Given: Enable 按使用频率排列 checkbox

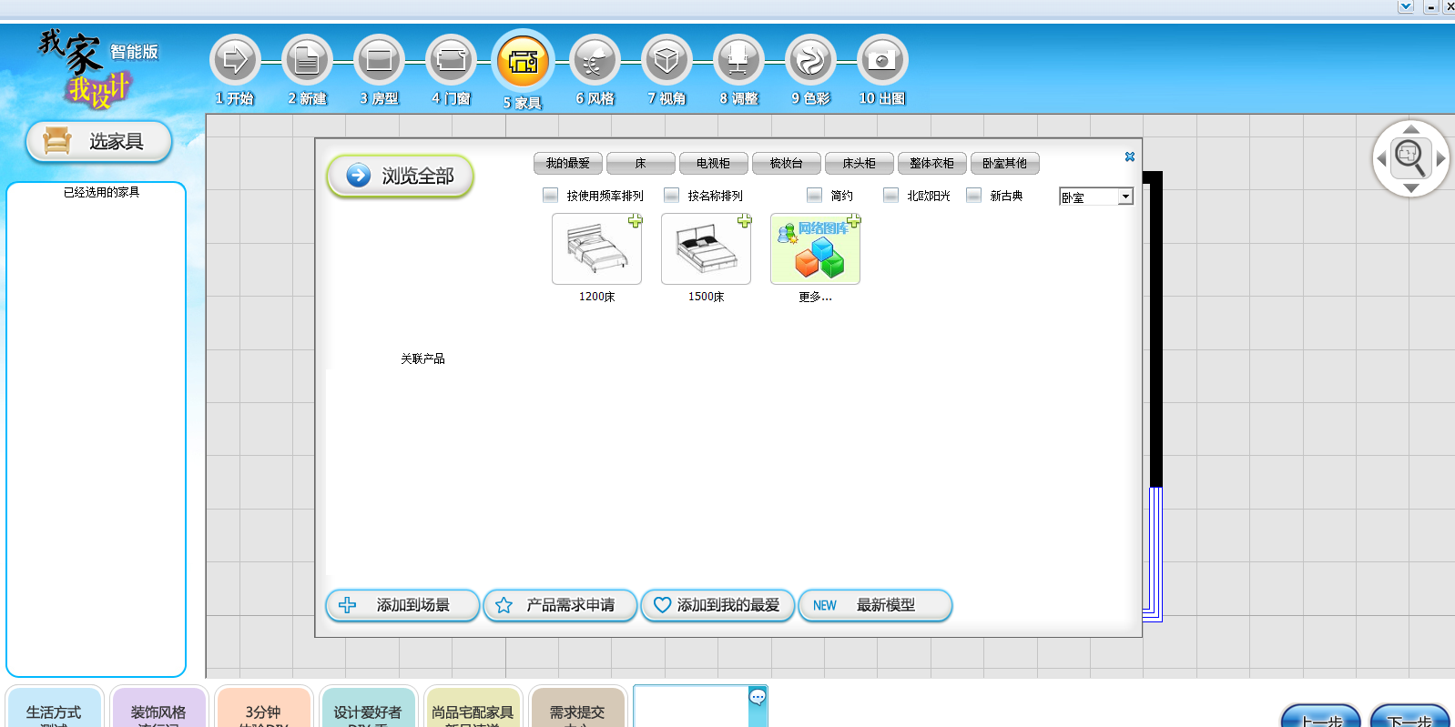Looking at the screenshot, I should pyautogui.click(x=550, y=195).
